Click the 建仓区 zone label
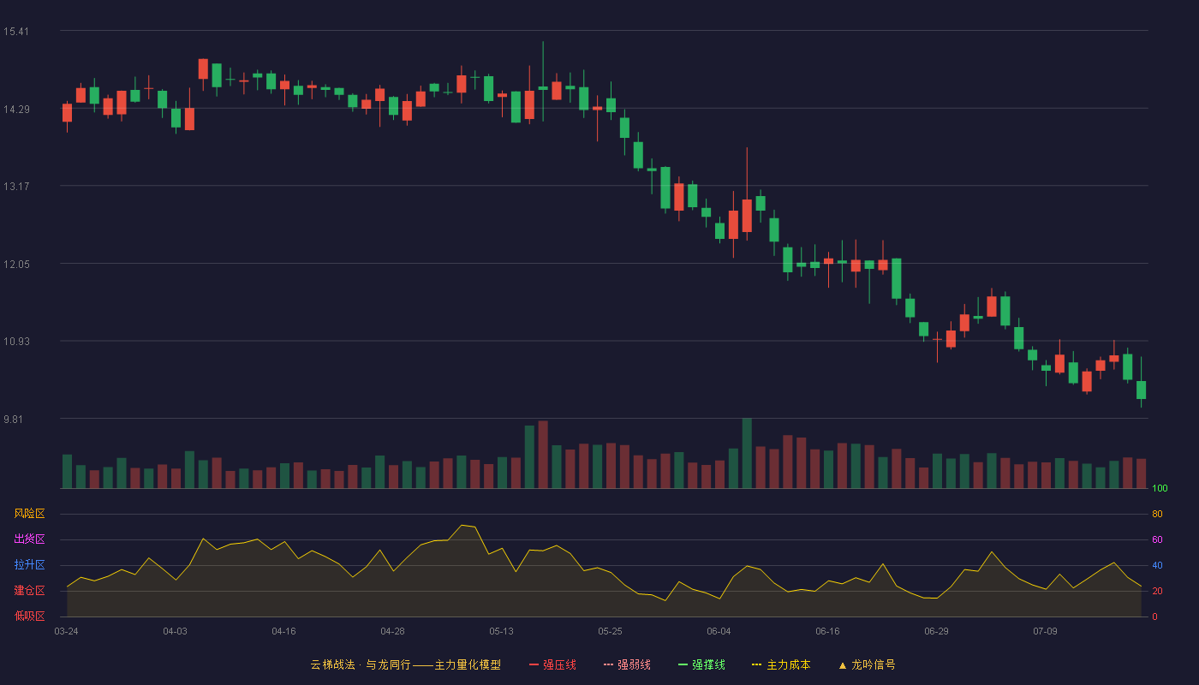Viewport: 1199px width, 685px height. click(x=30, y=591)
